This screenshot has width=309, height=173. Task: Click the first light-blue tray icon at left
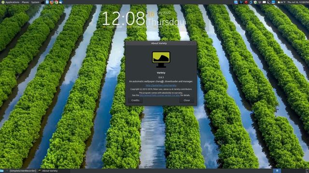pos(236,2)
